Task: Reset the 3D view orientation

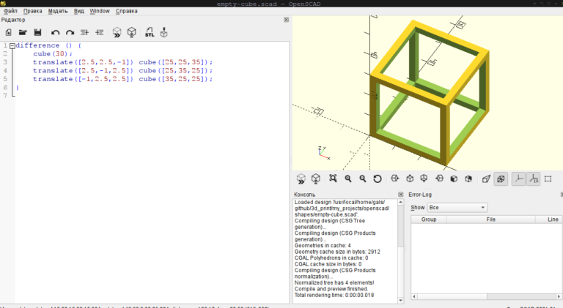Action: 378,179
